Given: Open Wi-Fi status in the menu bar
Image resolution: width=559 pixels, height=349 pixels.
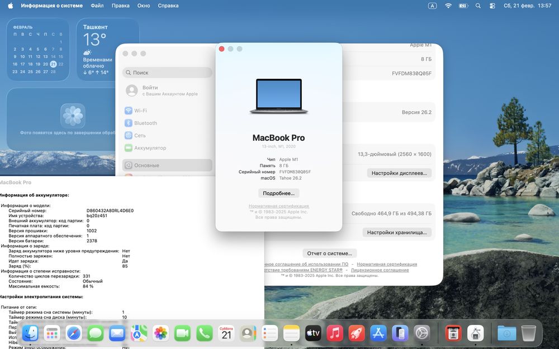Looking at the screenshot, I should (448, 6).
